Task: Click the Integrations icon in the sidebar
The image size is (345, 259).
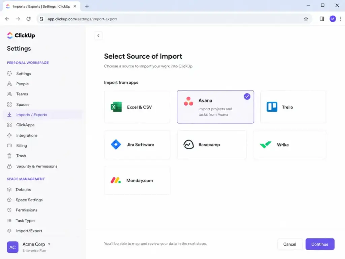Action: [9, 135]
